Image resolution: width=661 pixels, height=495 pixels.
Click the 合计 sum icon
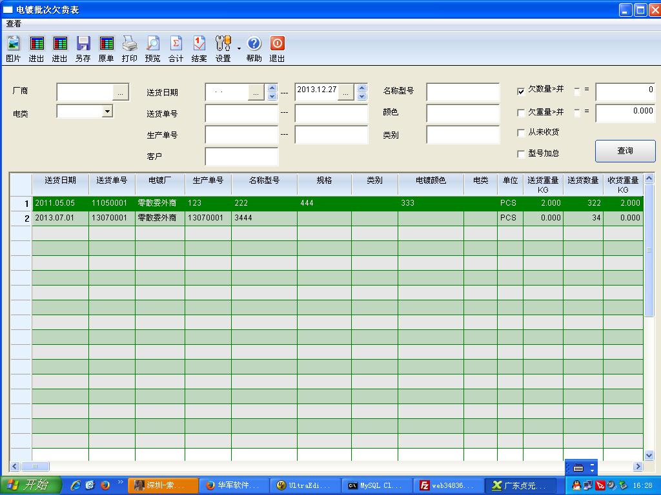176,49
